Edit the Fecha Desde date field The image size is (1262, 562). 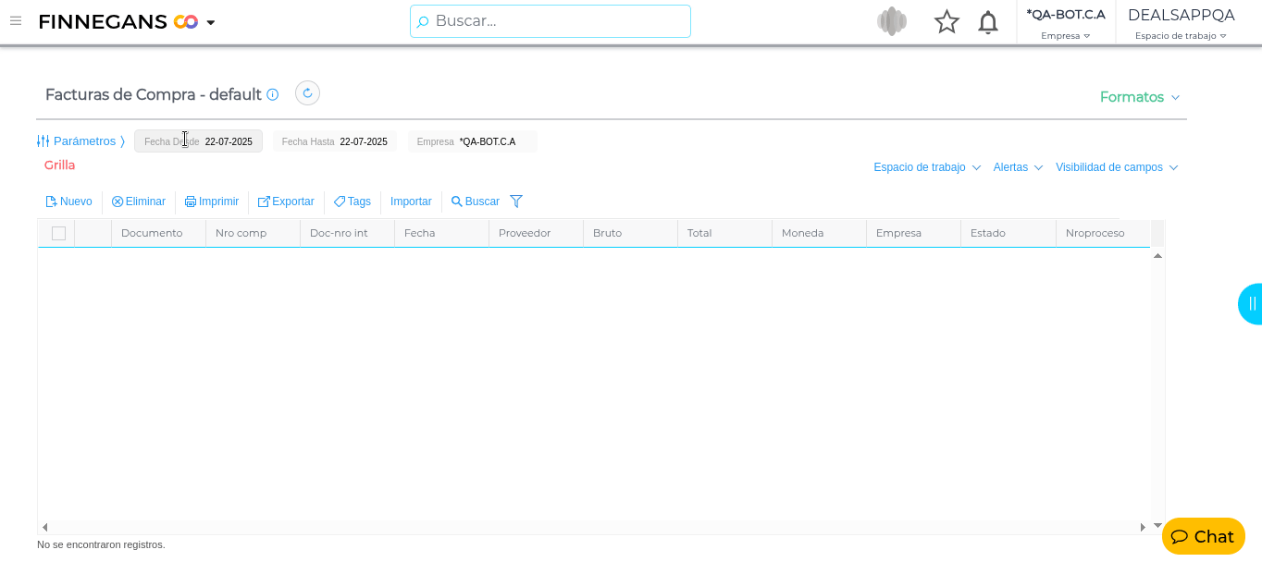coord(199,141)
